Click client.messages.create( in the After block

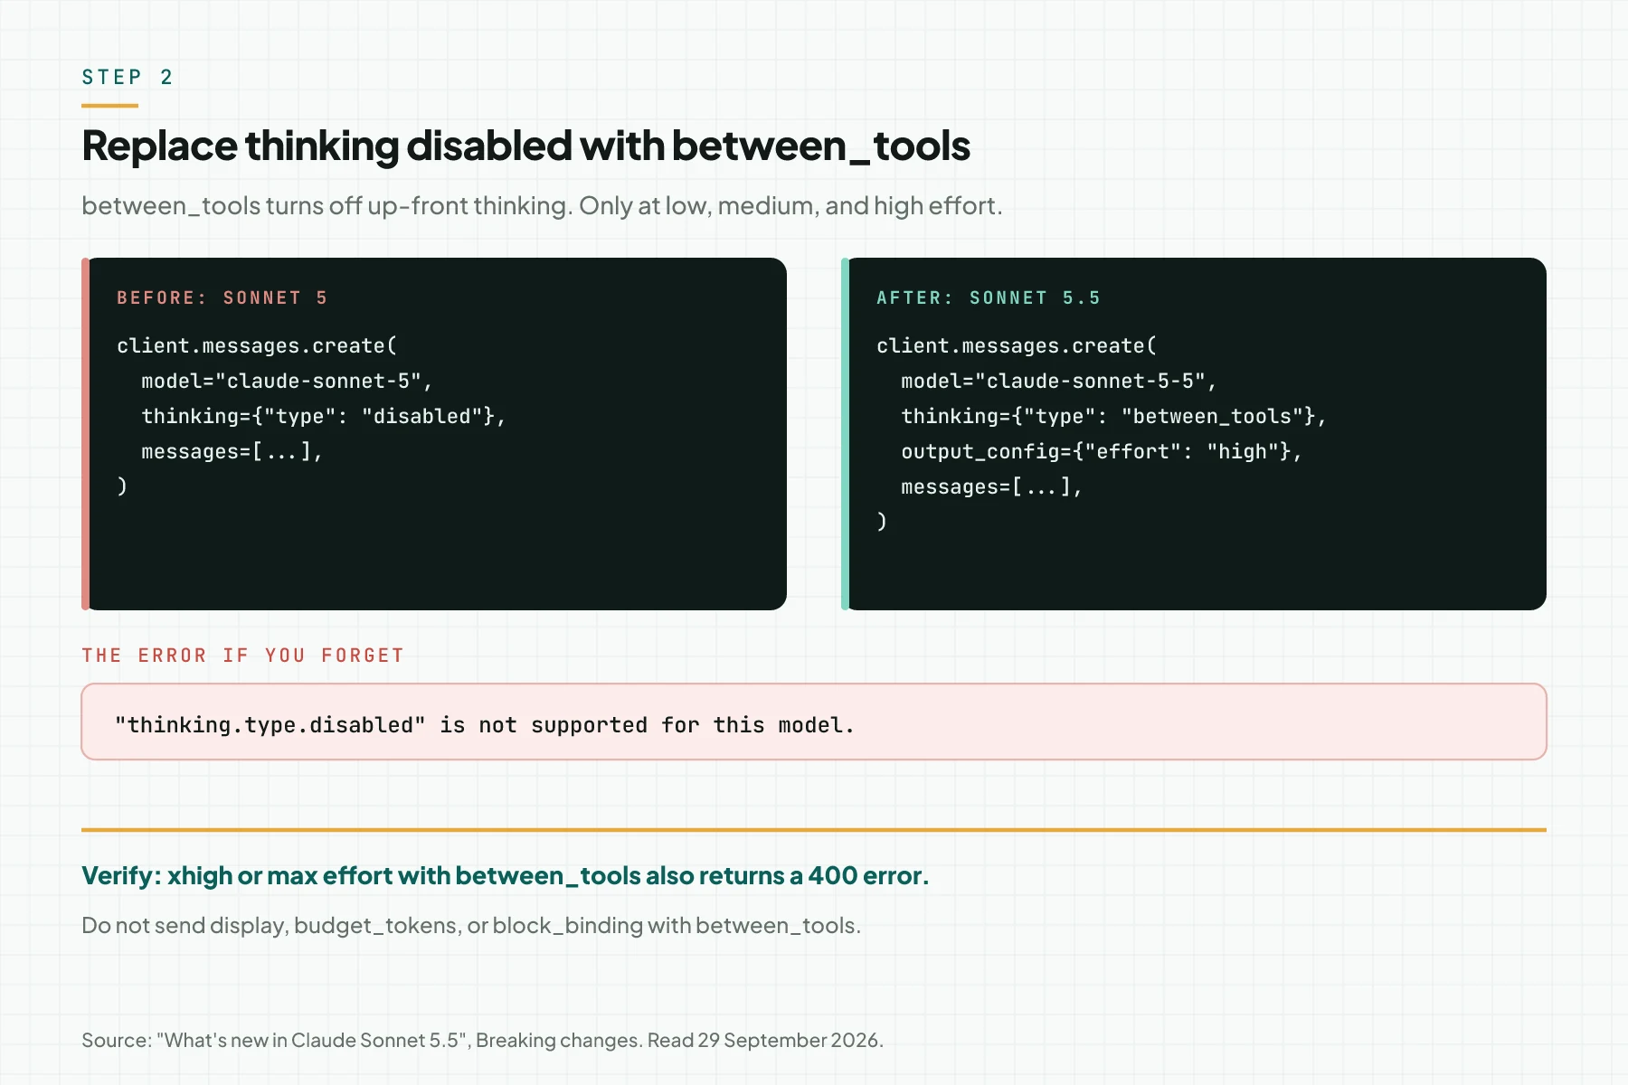tap(1017, 346)
